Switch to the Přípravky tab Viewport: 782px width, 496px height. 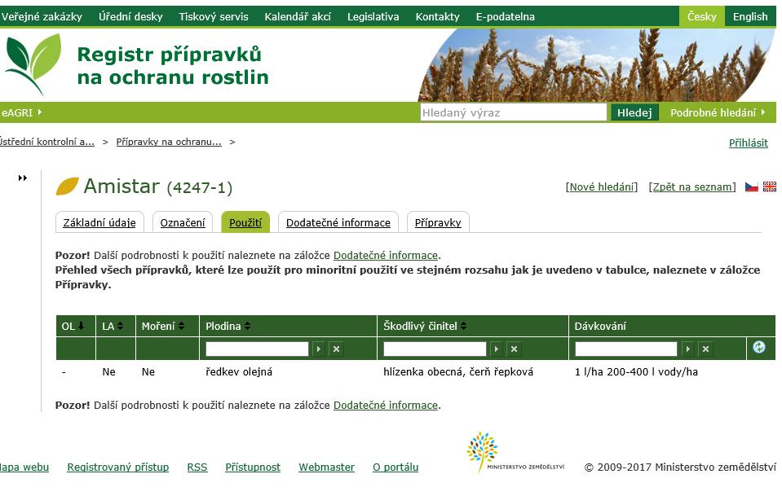click(x=438, y=222)
